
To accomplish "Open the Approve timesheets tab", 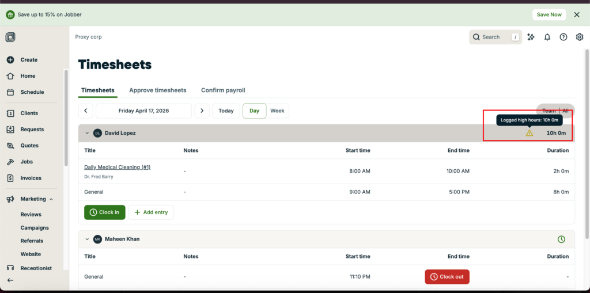I will point(158,90).
